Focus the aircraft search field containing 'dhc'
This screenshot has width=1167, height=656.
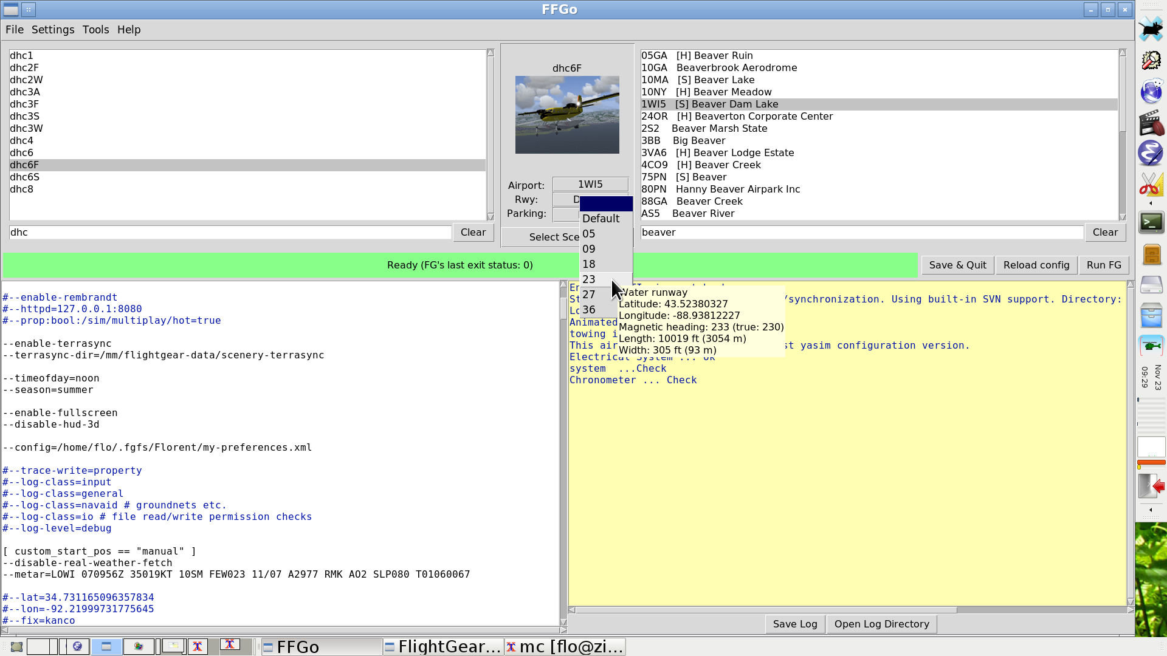tap(230, 232)
